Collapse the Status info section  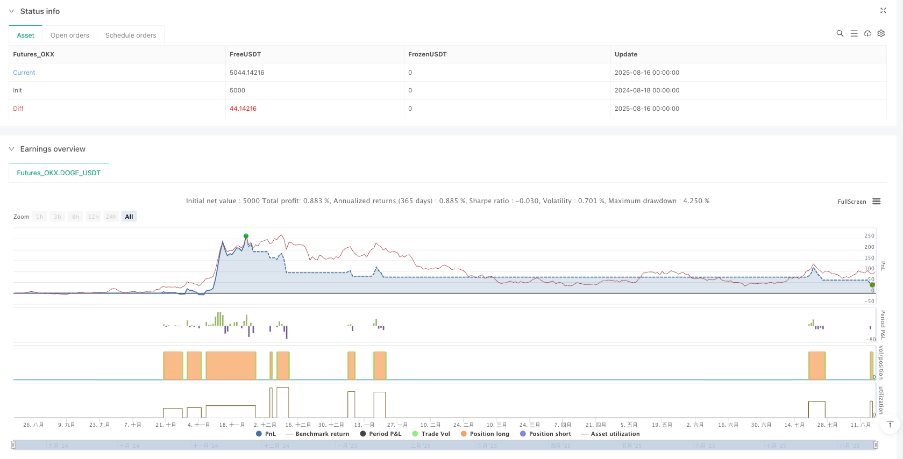click(x=12, y=11)
